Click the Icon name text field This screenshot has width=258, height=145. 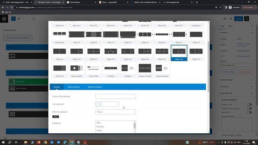[110, 104]
